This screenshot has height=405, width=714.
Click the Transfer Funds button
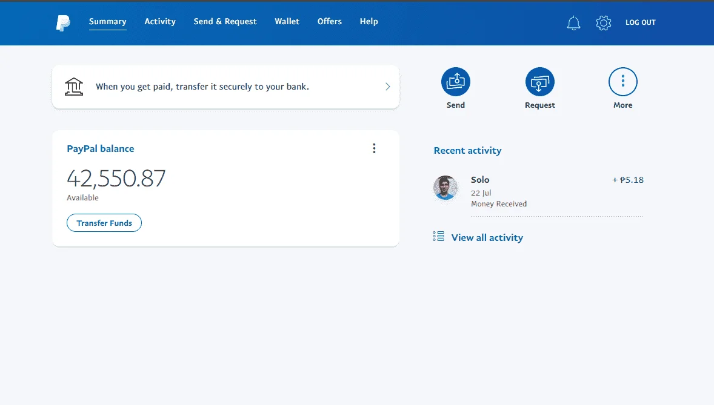pos(104,223)
